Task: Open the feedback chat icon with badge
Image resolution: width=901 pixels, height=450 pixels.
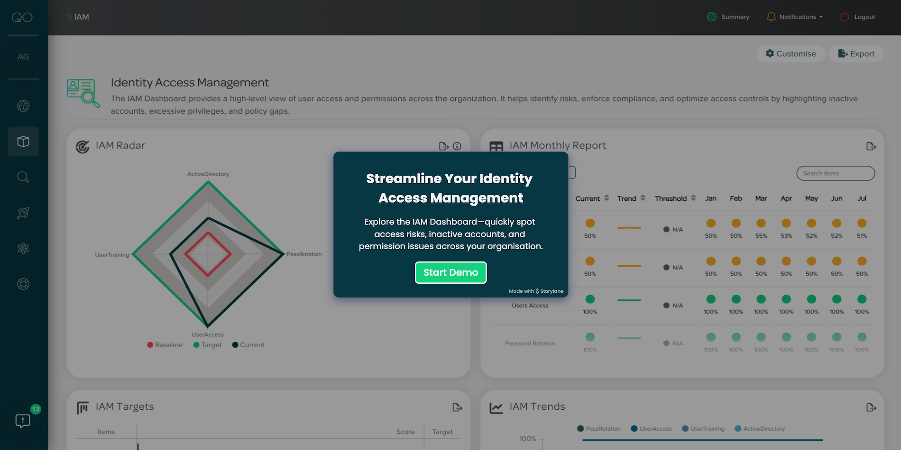Action: click(23, 421)
